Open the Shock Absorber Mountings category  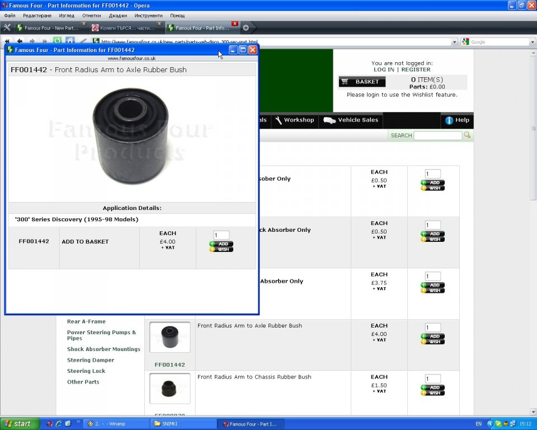coord(103,349)
